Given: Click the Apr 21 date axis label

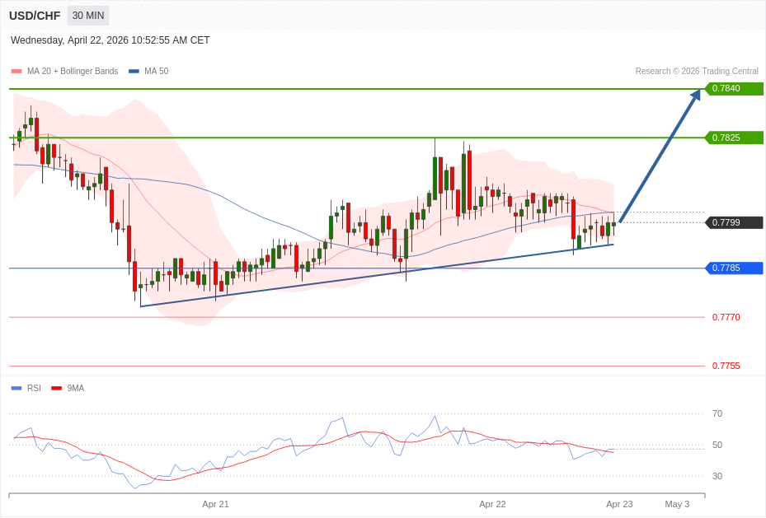Looking at the screenshot, I should (x=215, y=504).
